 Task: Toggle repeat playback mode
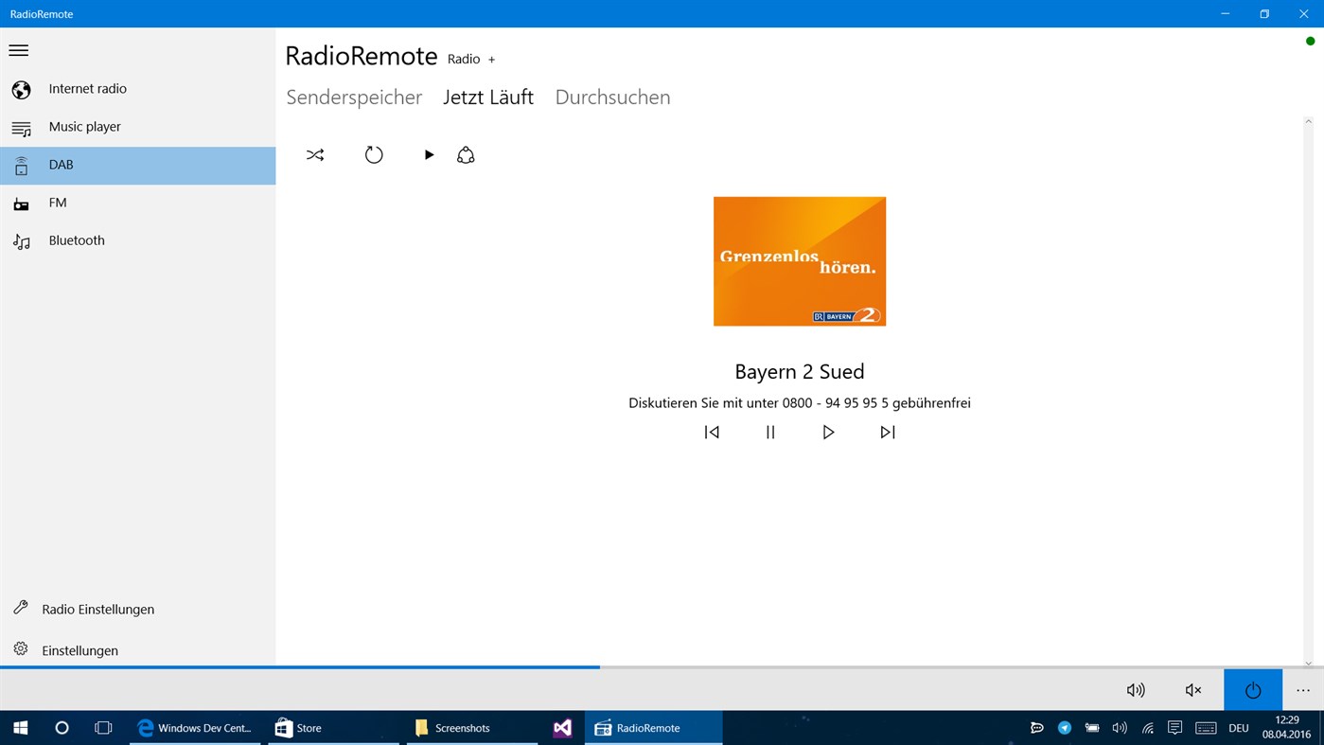pyautogui.click(x=374, y=153)
